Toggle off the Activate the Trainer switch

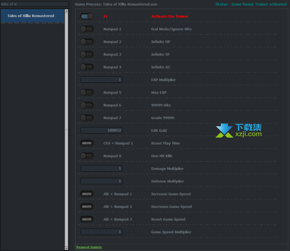[x=87, y=16]
